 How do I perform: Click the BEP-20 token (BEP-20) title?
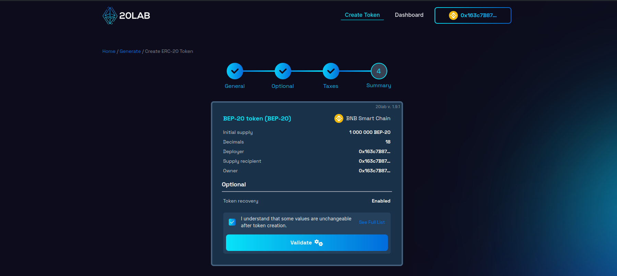click(257, 118)
